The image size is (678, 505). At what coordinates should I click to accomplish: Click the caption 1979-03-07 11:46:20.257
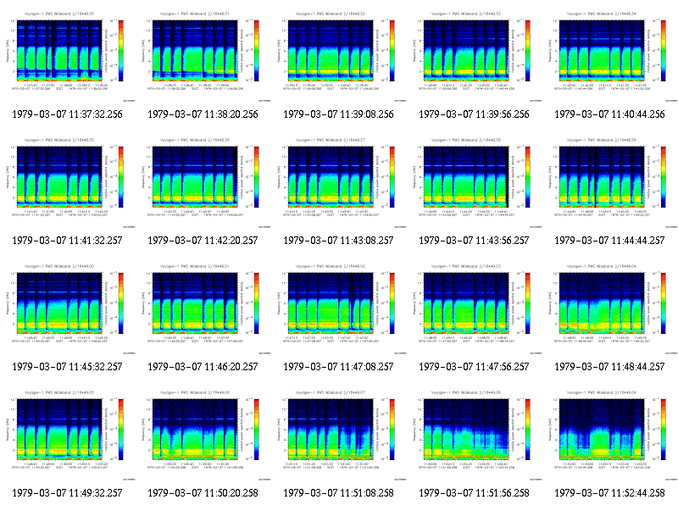coord(203,367)
